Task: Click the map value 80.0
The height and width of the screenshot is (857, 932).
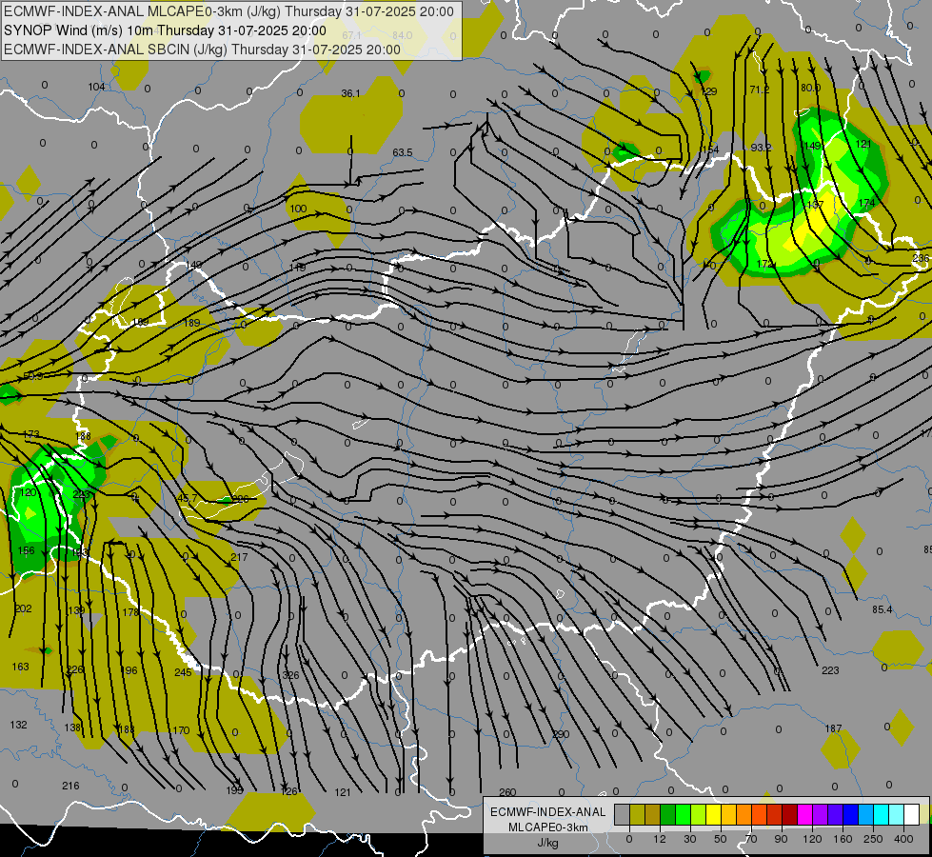Action: coord(811,88)
